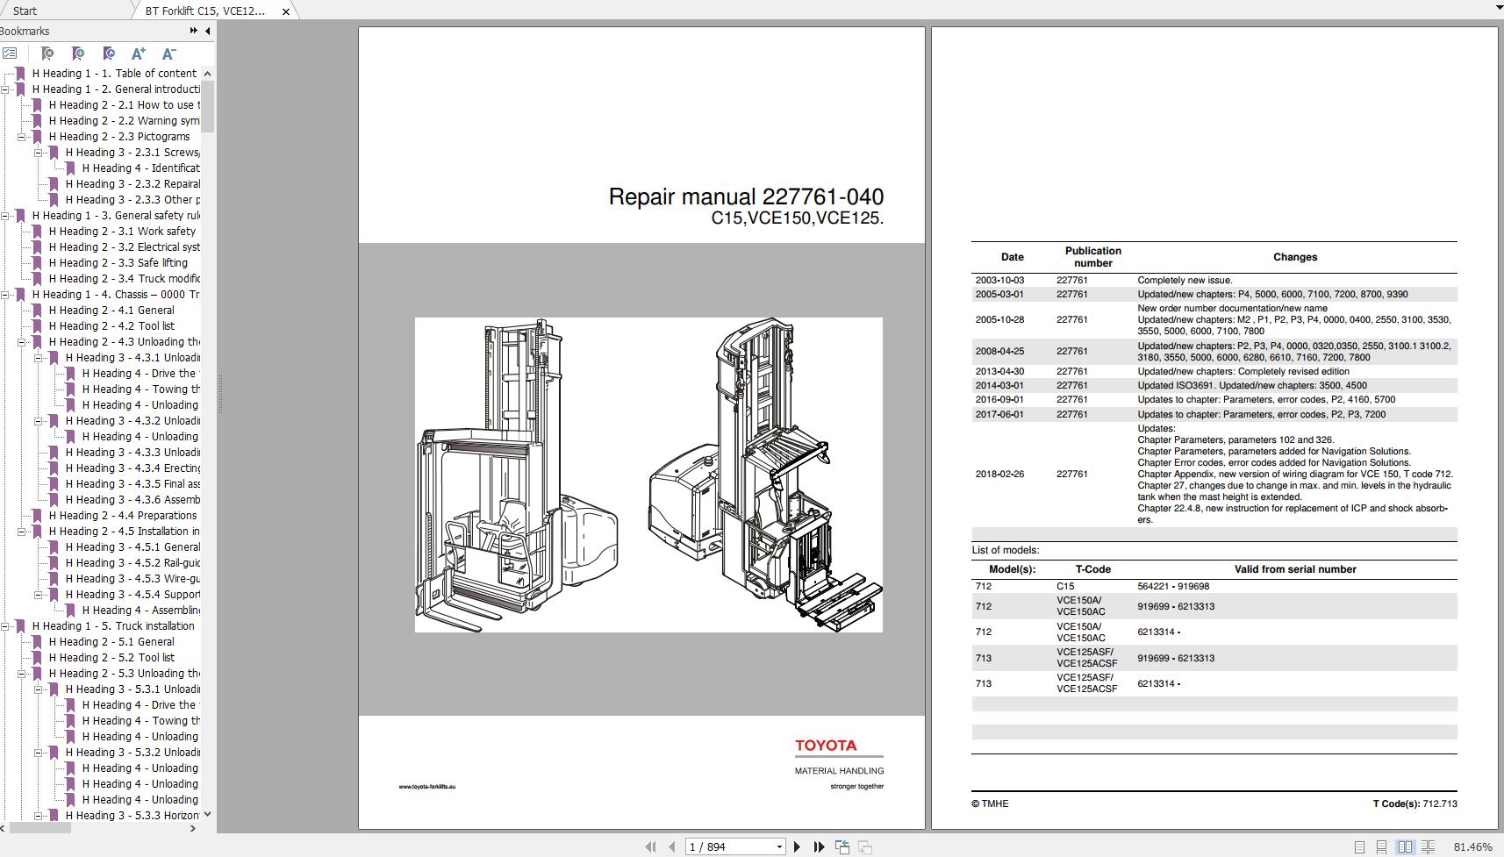Viewport: 1504px width, 857px height.
Task: Click the bookmark properties icon
Action: [x=109, y=54]
